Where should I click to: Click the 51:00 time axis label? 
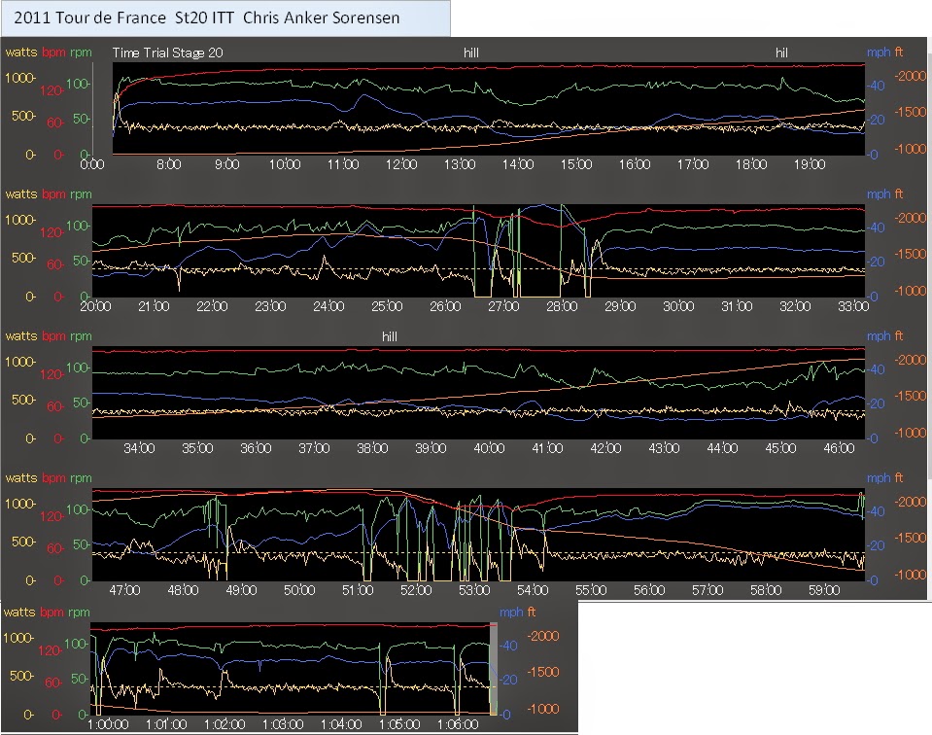358,590
